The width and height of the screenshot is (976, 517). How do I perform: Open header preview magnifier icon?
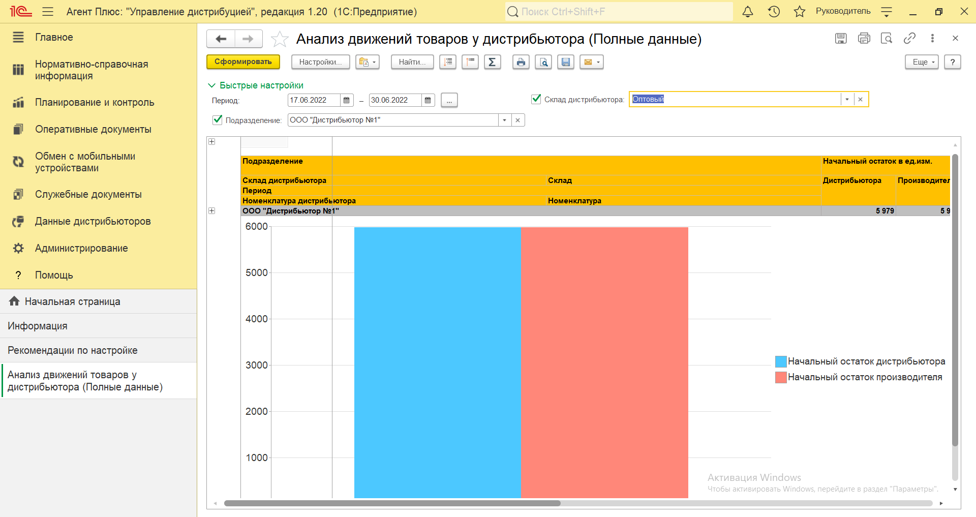[887, 38]
